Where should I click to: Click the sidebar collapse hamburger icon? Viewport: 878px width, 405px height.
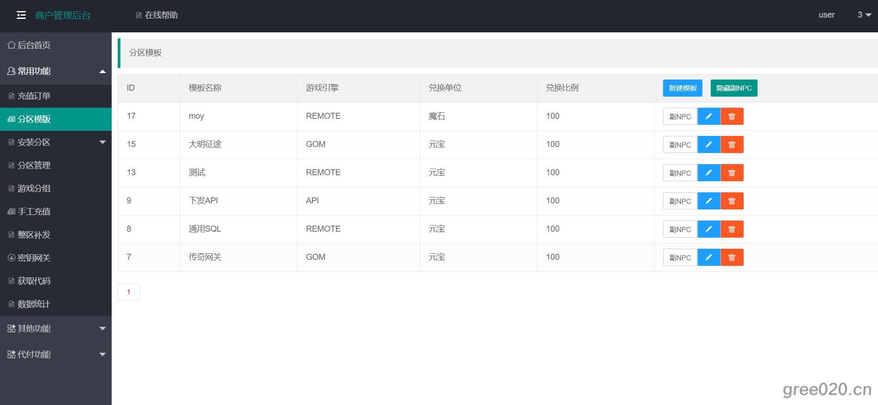pyautogui.click(x=21, y=15)
